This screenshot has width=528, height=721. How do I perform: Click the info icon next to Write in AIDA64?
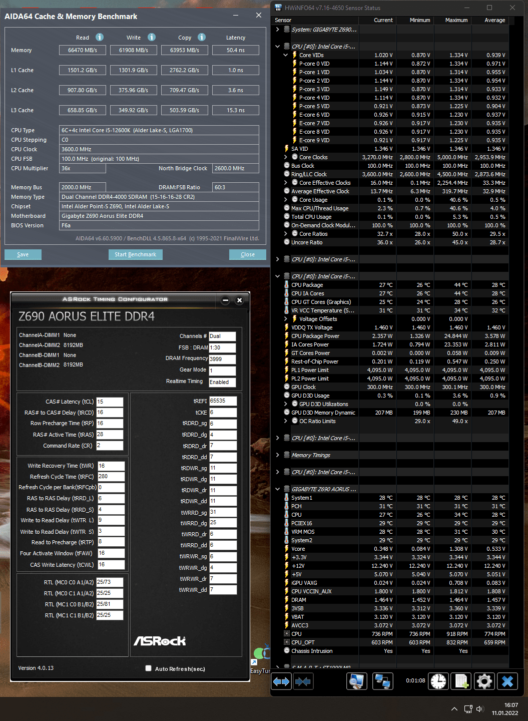click(x=152, y=37)
